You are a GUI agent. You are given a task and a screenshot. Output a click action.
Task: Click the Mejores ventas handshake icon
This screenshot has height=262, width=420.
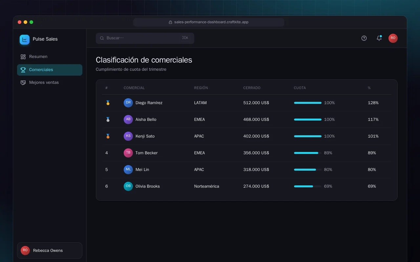click(x=23, y=83)
